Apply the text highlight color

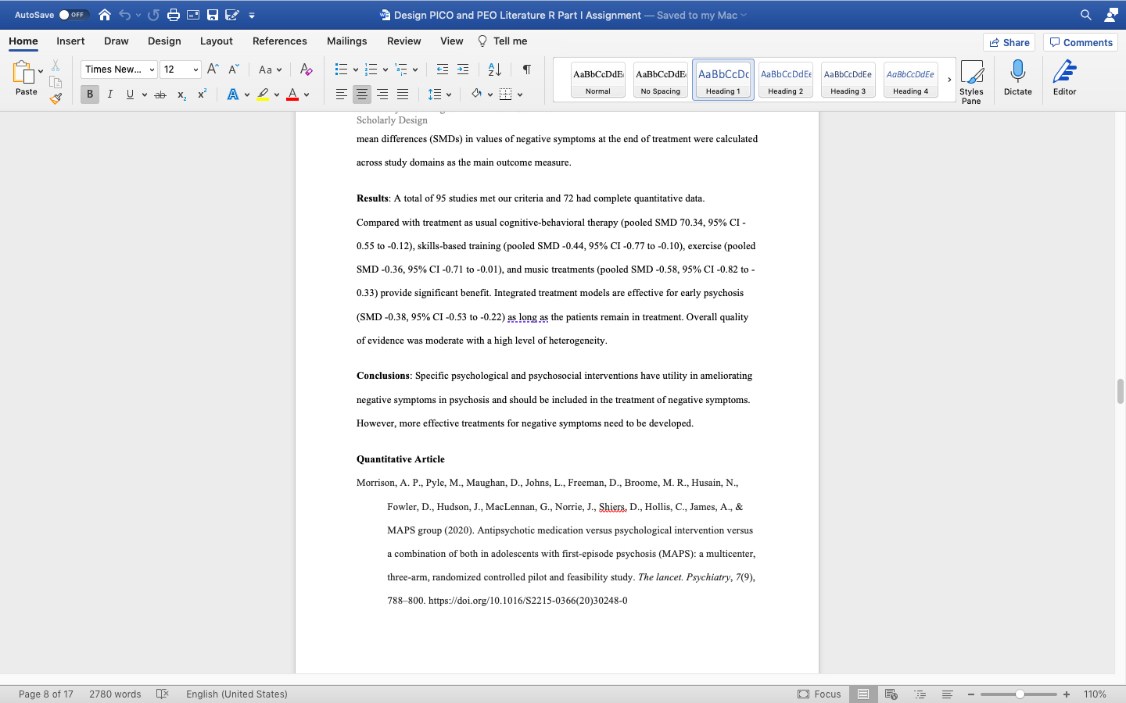tap(264, 94)
